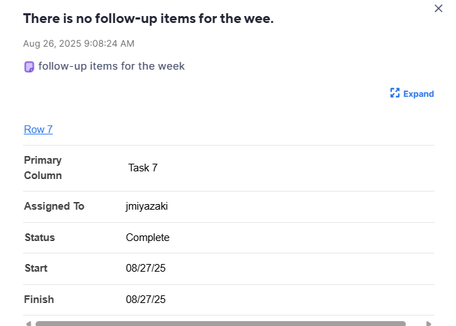Click the horizontal scrollbar left arrow
Screen dimensions: 456x326
click(x=28, y=323)
